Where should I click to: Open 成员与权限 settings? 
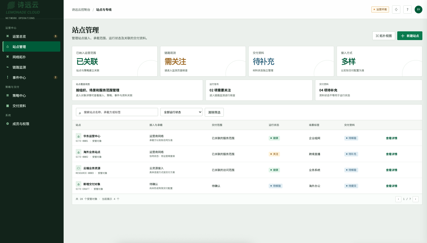point(32,124)
